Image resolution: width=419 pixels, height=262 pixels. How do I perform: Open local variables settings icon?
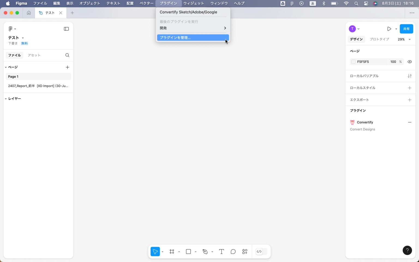(x=409, y=76)
